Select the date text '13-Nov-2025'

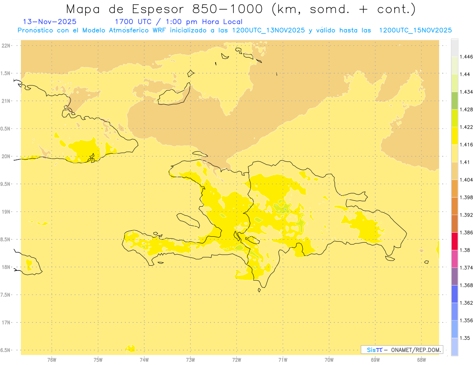[x=50, y=22]
